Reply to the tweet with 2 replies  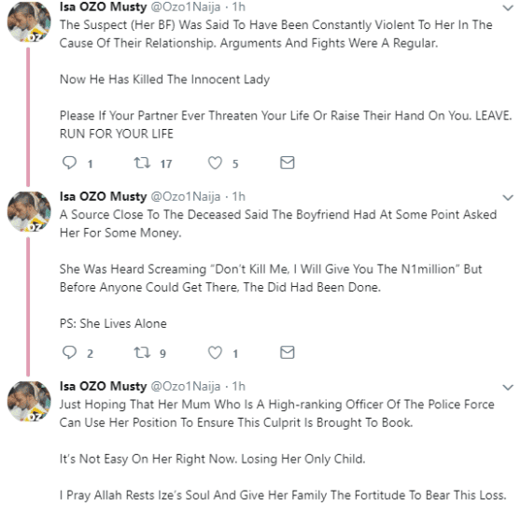pyautogui.click(x=69, y=352)
